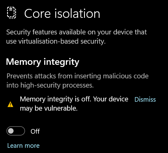Click the yellow warning triangle icon

point(10,104)
